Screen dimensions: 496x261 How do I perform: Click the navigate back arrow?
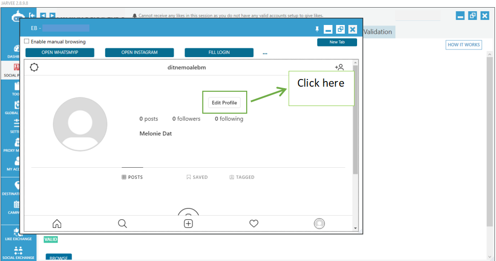43,15
